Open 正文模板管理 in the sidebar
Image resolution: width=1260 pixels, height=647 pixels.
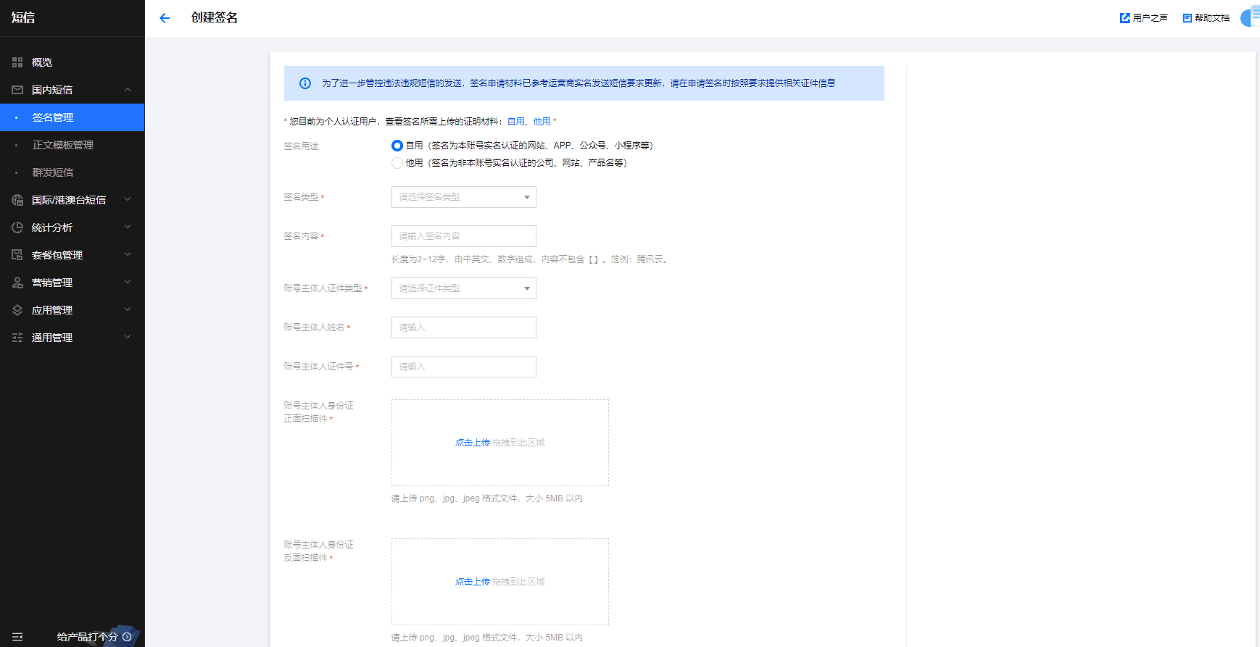tap(63, 145)
